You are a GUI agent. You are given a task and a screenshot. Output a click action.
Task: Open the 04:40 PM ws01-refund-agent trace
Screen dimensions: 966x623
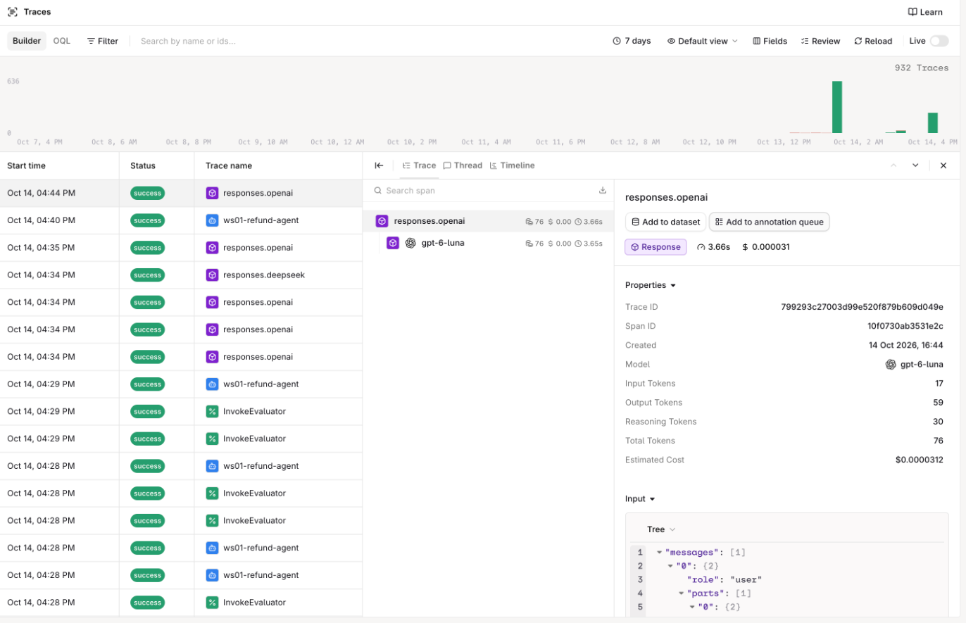(x=181, y=220)
